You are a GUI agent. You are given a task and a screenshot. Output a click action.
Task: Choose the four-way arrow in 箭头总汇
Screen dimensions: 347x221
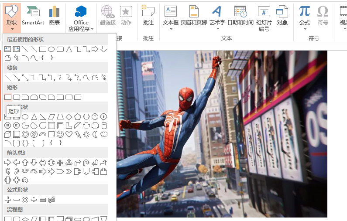pos(60,163)
